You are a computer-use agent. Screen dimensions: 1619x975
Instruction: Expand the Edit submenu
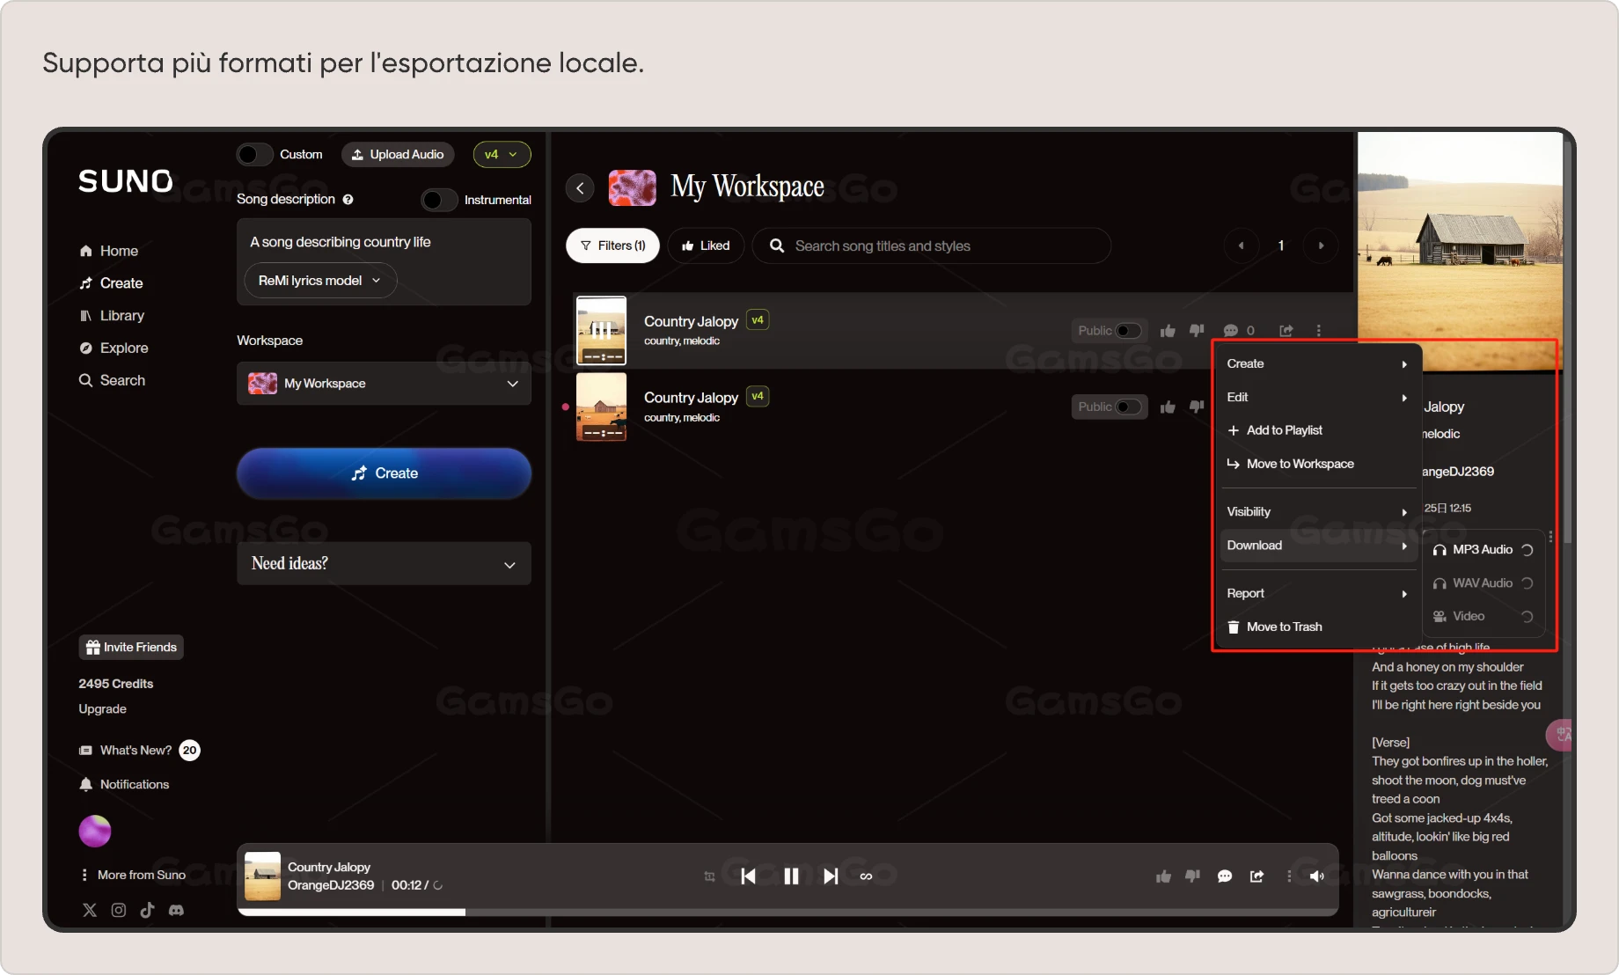point(1317,397)
